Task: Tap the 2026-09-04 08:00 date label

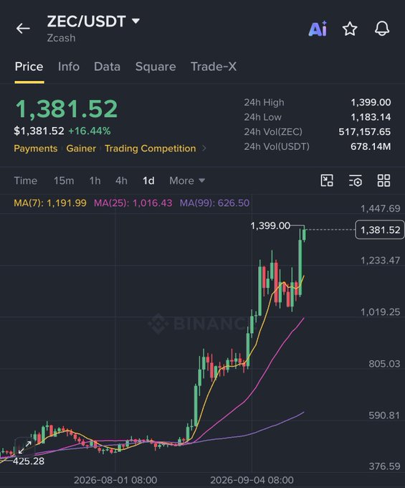Action: pyautogui.click(x=252, y=480)
